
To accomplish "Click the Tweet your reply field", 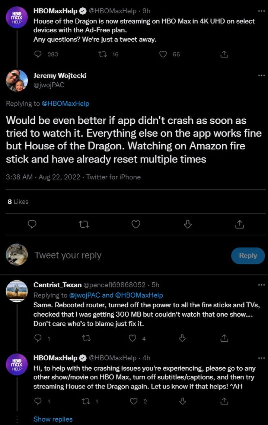I will [x=68, y=255].
